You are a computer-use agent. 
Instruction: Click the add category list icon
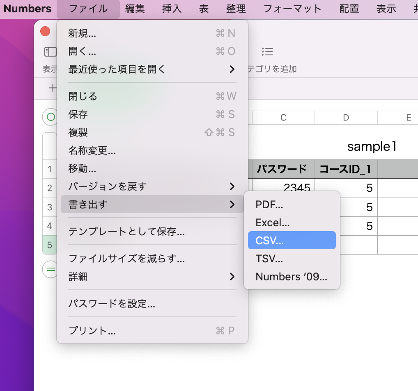pos(268,52)
